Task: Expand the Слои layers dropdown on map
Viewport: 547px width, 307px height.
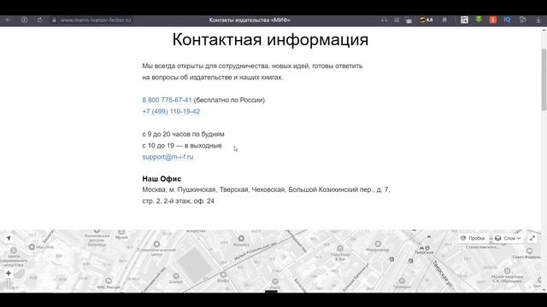Action: point(508,238)
